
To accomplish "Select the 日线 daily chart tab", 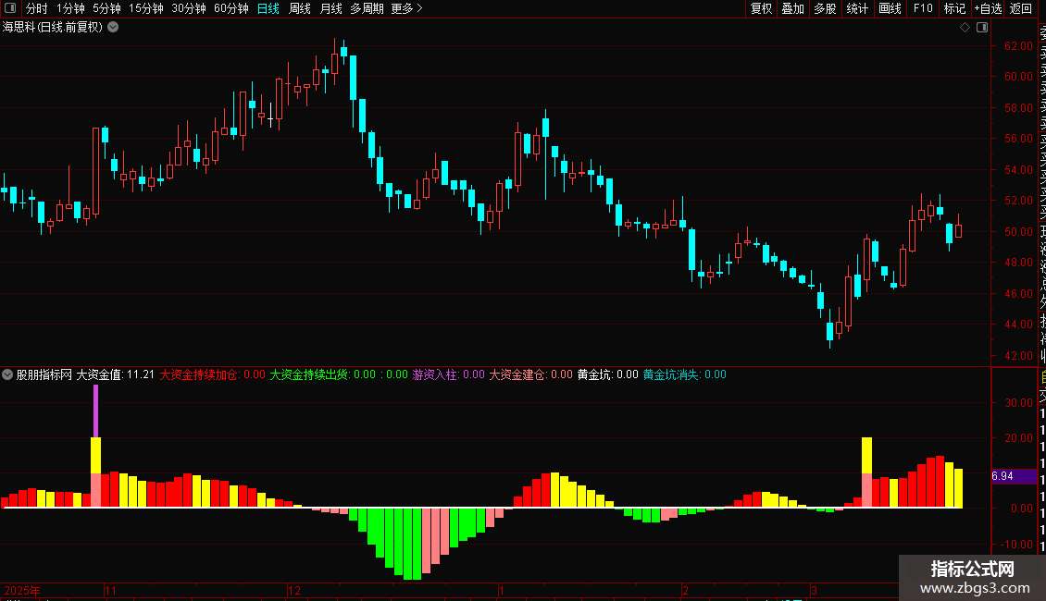I will [268, 8].
